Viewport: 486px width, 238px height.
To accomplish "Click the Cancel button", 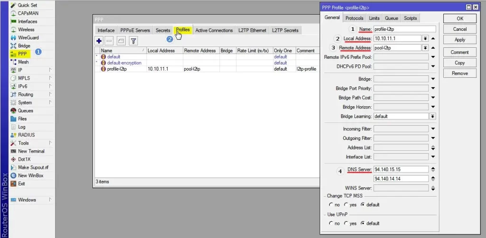I will (x=460, y=29).
